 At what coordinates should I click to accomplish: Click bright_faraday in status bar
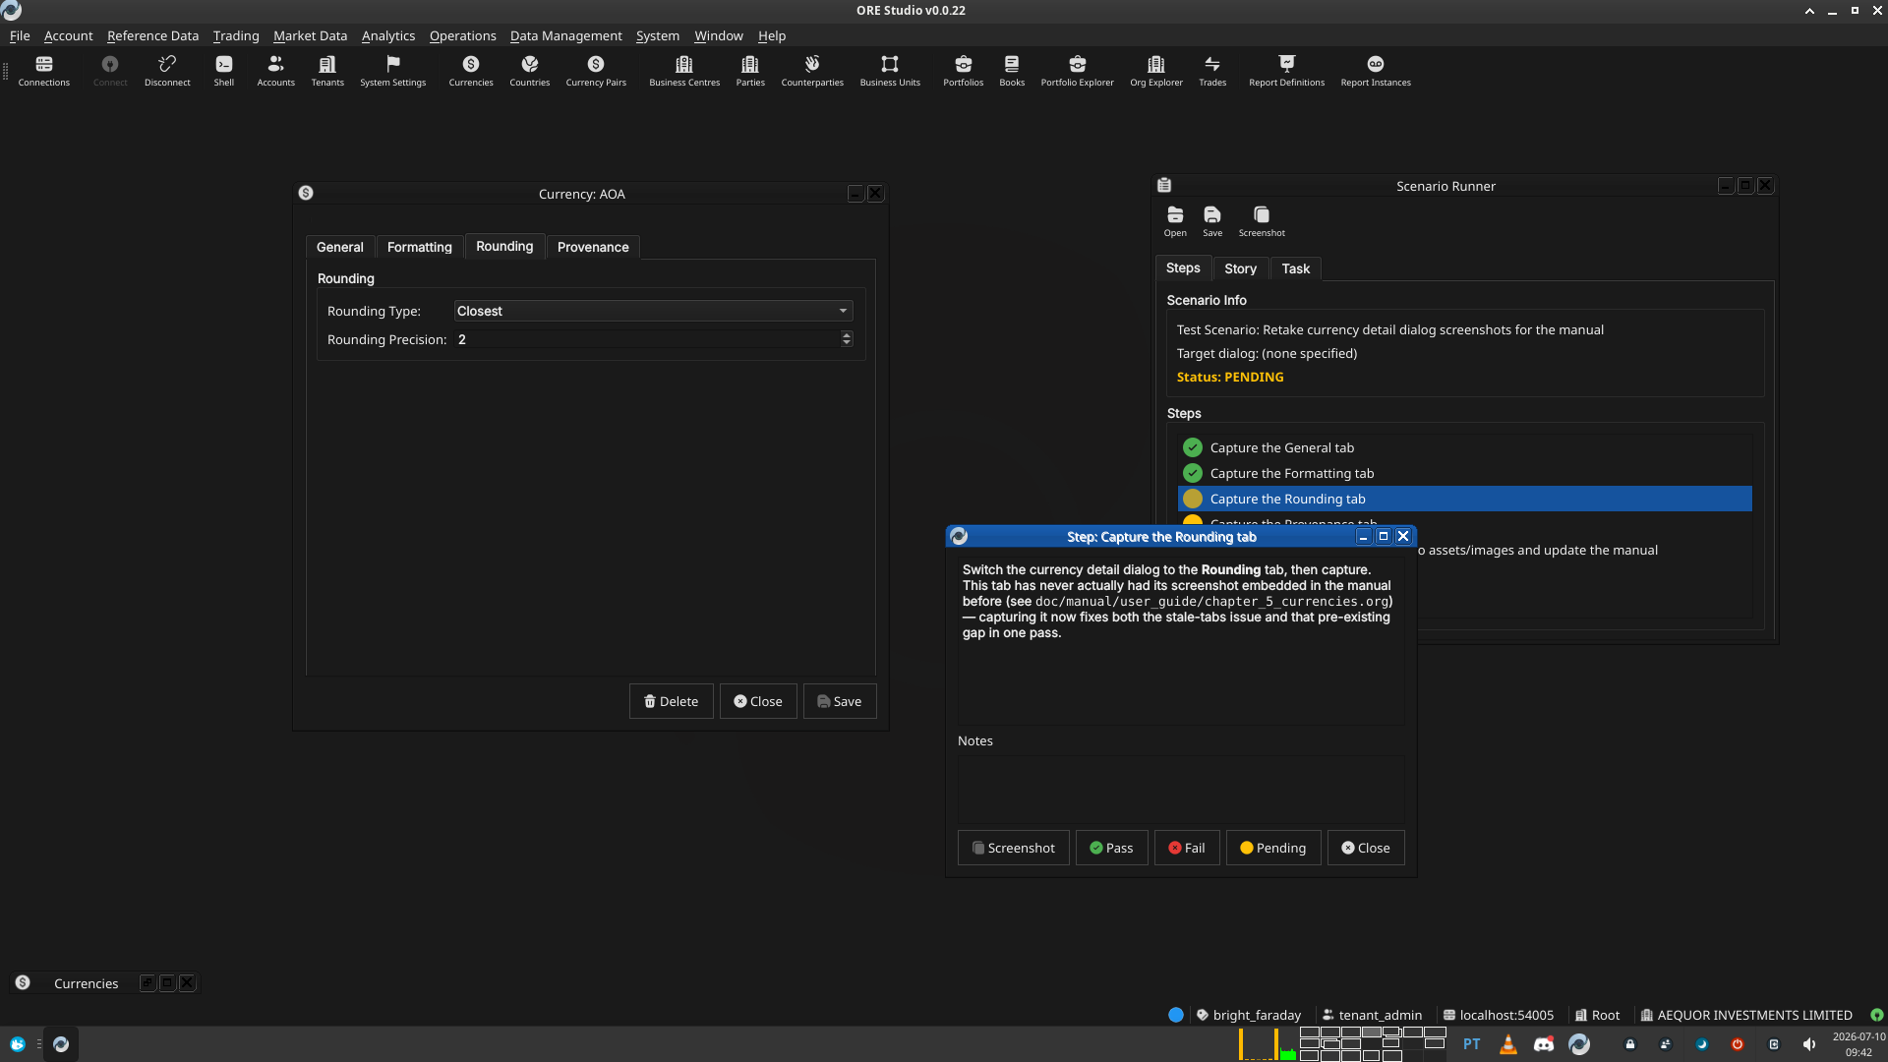1249,1015
